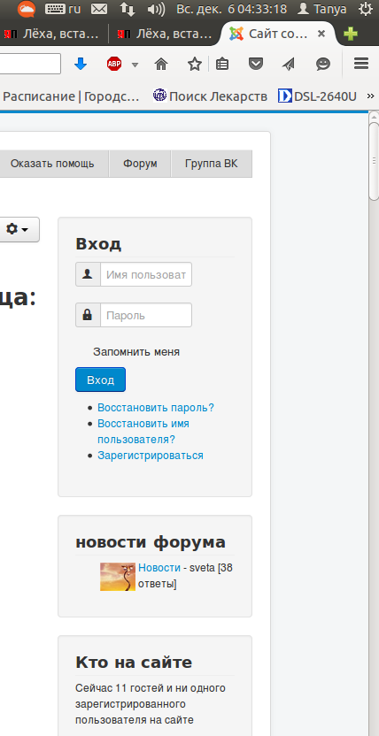Open the keyboard layout 'ru' indicator
Screen dimensions: 379x736
click(63, 9)
